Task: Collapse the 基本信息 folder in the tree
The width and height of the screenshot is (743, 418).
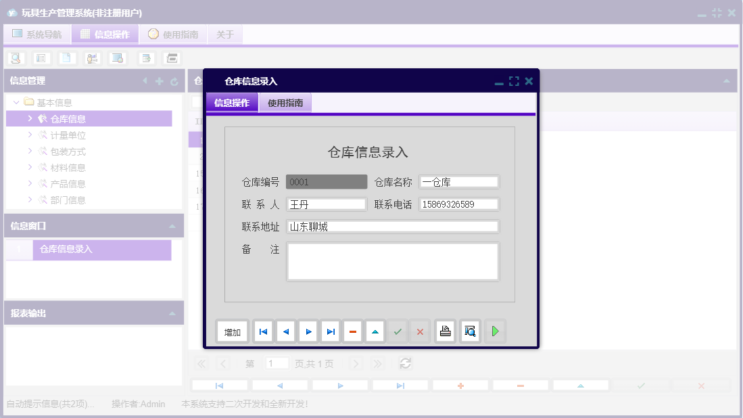Action: coord(15,101)
